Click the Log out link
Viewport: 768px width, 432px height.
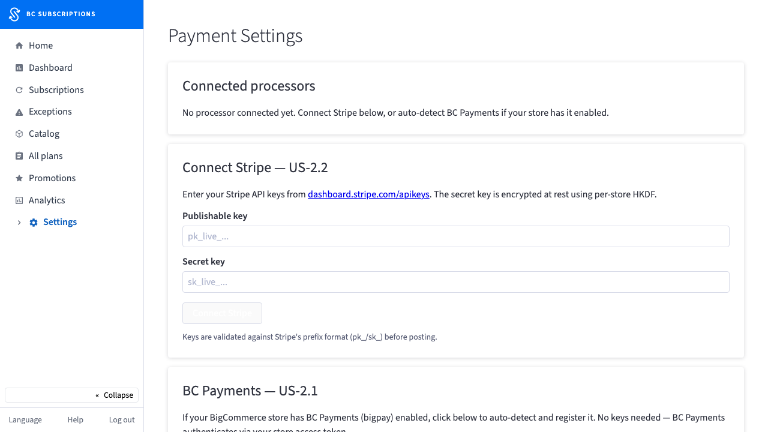(x=122, y=420)
